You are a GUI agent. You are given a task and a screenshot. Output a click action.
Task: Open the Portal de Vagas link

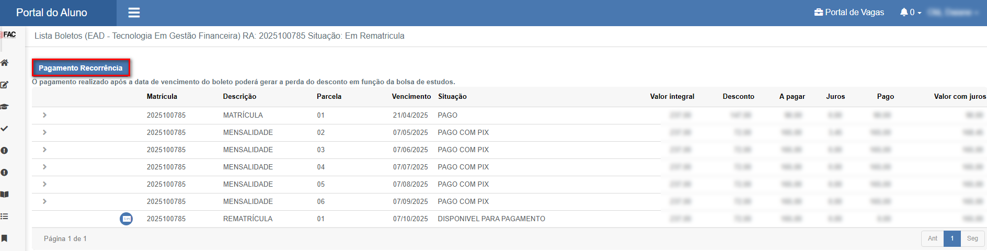(x=849, y=12)
